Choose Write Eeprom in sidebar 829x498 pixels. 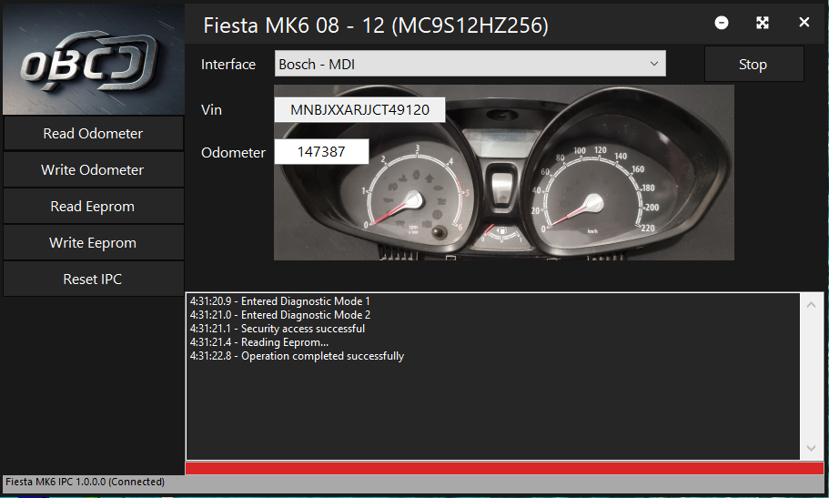(94, 243)
